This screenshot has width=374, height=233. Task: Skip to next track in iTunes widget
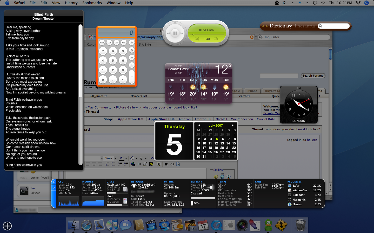(x=182, y=33)
